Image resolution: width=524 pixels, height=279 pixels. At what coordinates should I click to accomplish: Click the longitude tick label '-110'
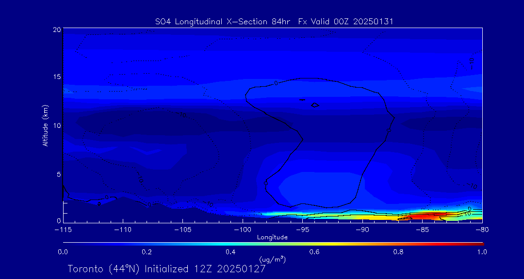[x=123, y=230]
